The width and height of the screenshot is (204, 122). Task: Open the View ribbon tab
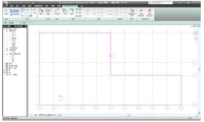[53, 6]
